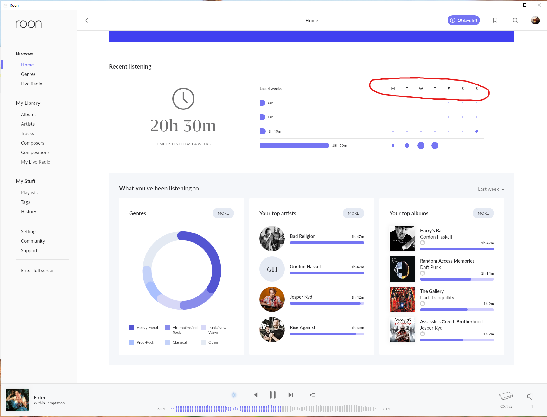Open Jesper Kyd artist photo
The height and width of the screenshot is (417, 547).
pos(272,299)
